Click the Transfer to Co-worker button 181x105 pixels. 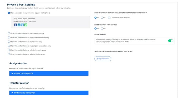[x=49, y=93]
